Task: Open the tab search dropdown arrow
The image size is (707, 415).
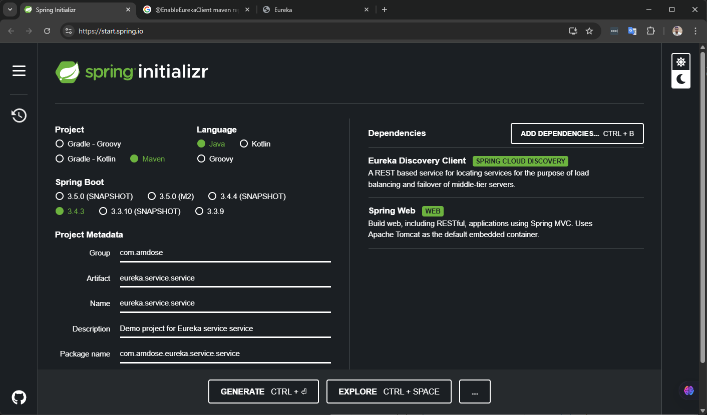Action: [10, 9]
